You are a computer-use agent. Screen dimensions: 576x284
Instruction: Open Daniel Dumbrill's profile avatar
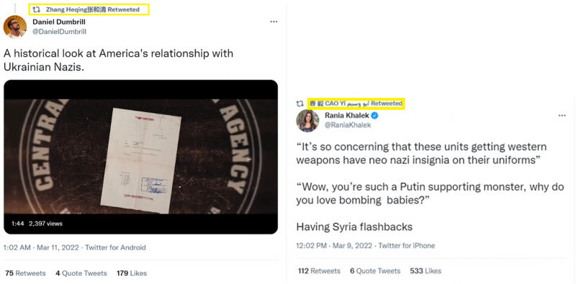[14, 27]
